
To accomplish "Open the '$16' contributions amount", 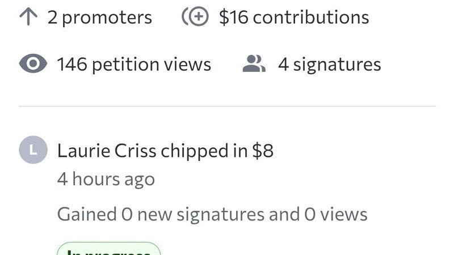I will 233,17.
